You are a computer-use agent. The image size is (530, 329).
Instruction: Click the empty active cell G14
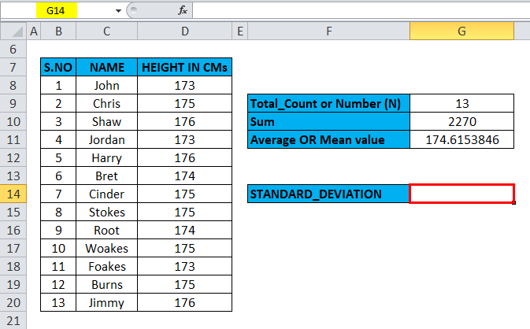click(461, 194)
